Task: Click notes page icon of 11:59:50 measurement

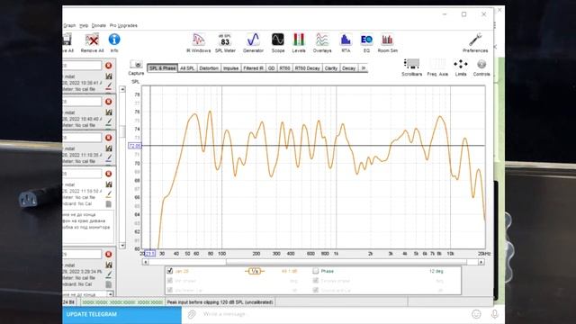Action: tap(109, 204)
